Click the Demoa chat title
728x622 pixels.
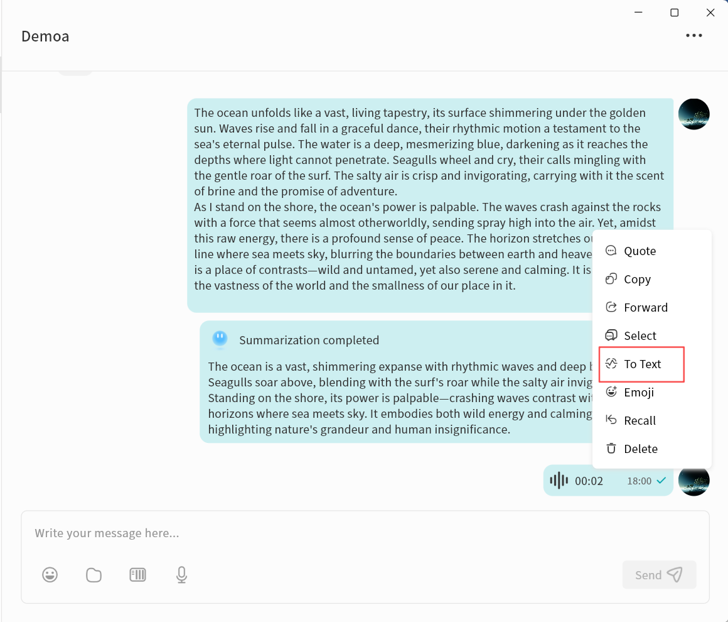click(45, 36)
